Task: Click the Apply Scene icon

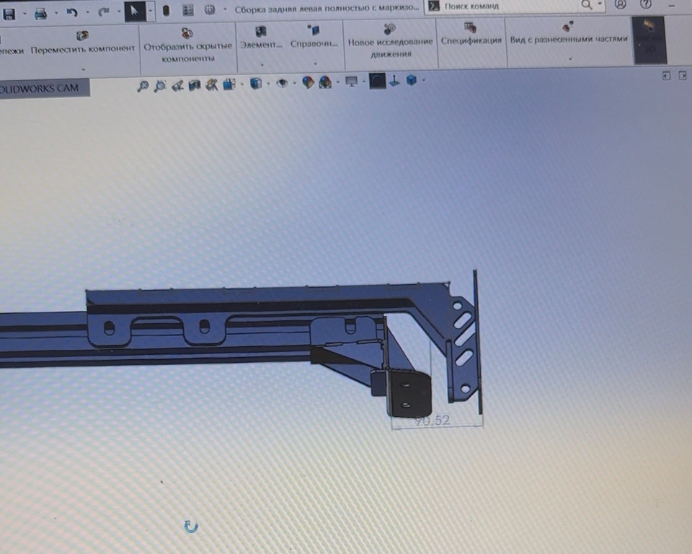Action: (325, 82)
